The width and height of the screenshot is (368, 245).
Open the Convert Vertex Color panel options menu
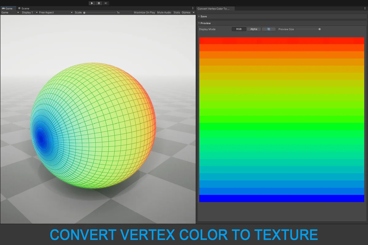(365, 8)
